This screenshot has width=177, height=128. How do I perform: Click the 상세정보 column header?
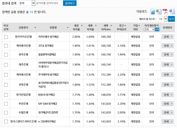[x=168, y=27]
